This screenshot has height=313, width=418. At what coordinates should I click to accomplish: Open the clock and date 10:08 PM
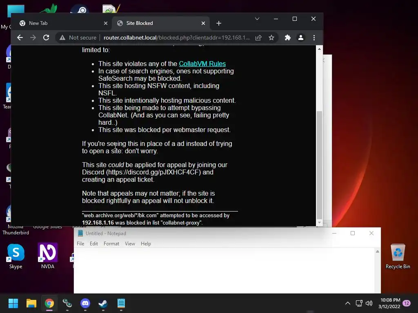click(389, 303)
